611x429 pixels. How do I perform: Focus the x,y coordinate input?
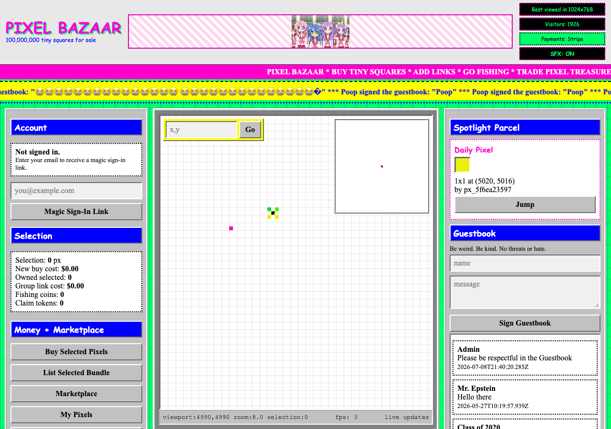coord(201,130)
